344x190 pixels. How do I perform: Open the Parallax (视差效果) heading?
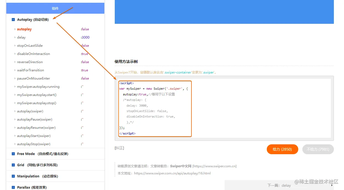tap(32, 188)
